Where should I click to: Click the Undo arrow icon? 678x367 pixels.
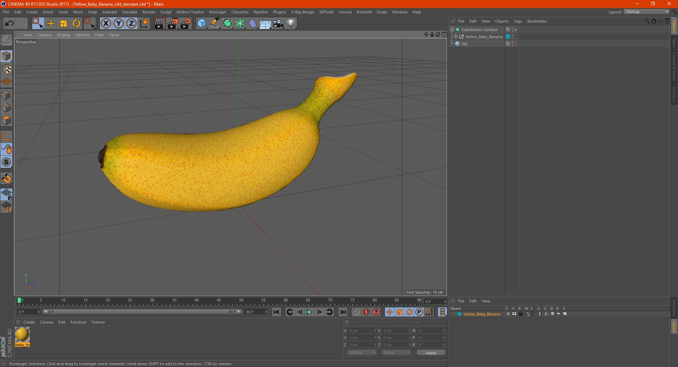pyautogui.click(x=10, y=24)
